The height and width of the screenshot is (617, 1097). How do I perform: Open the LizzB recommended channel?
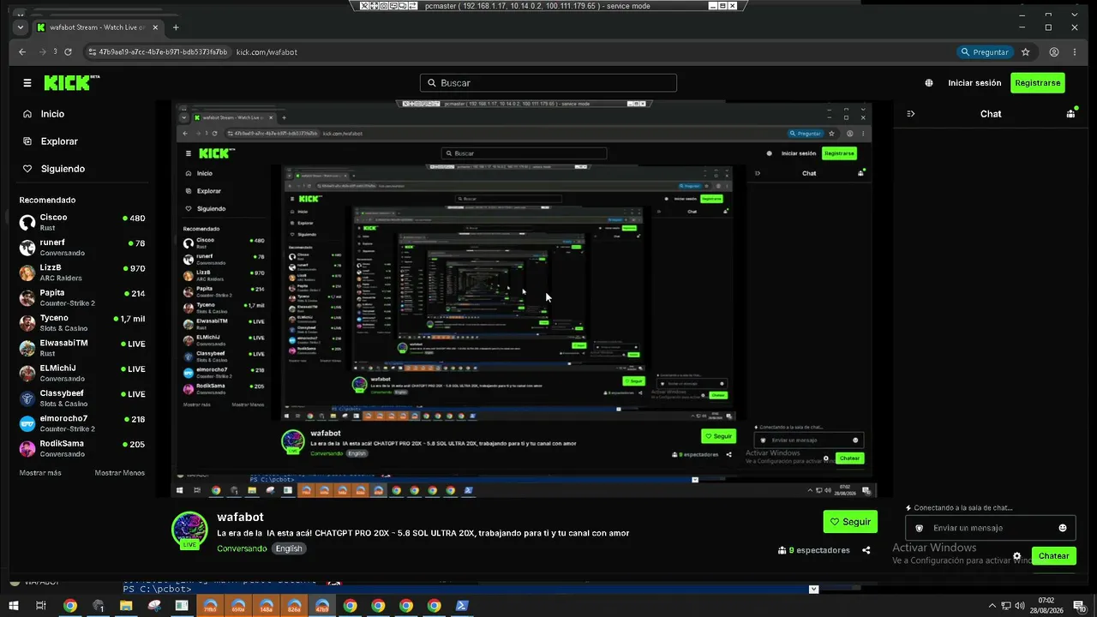click(82, 273)
